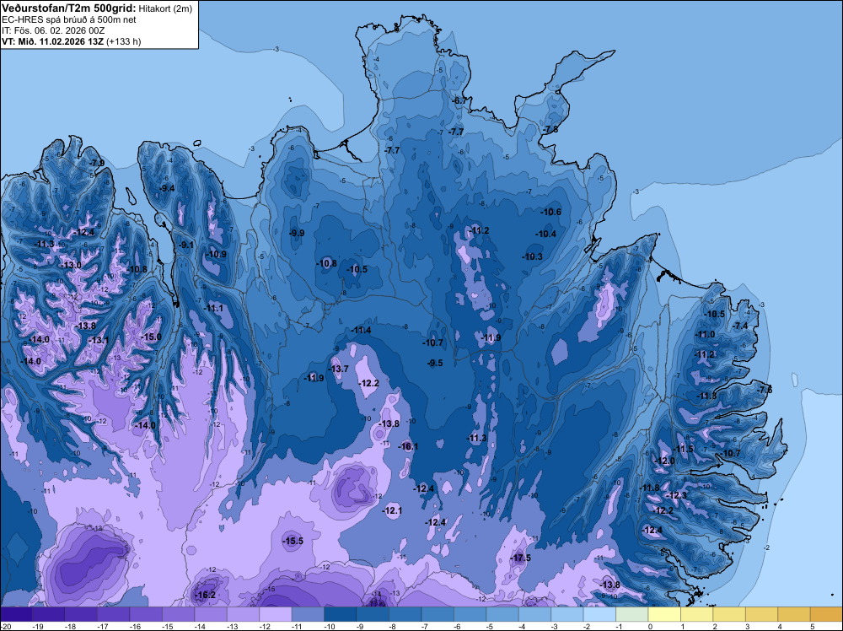Click the -11.0 temperature value
843x631 pixels.
(x=706, y=334)
